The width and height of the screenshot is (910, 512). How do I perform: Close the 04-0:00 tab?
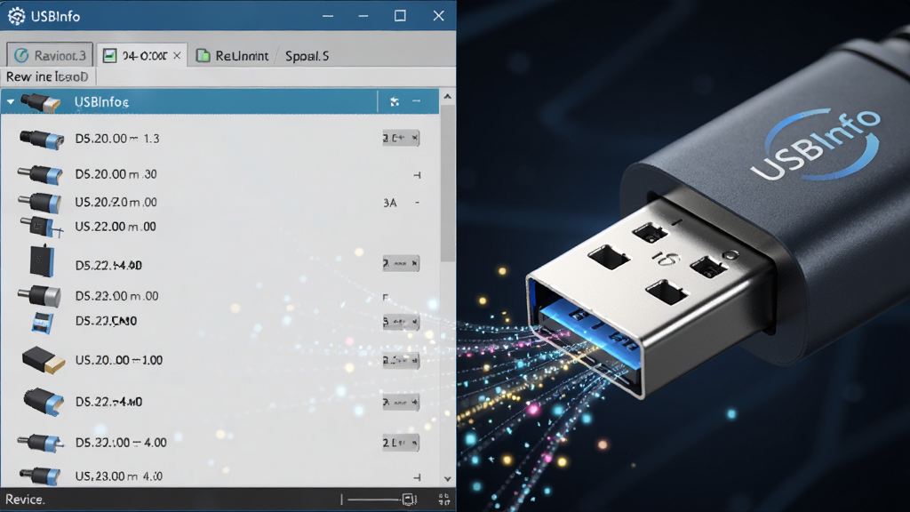(x=177, y=56)
